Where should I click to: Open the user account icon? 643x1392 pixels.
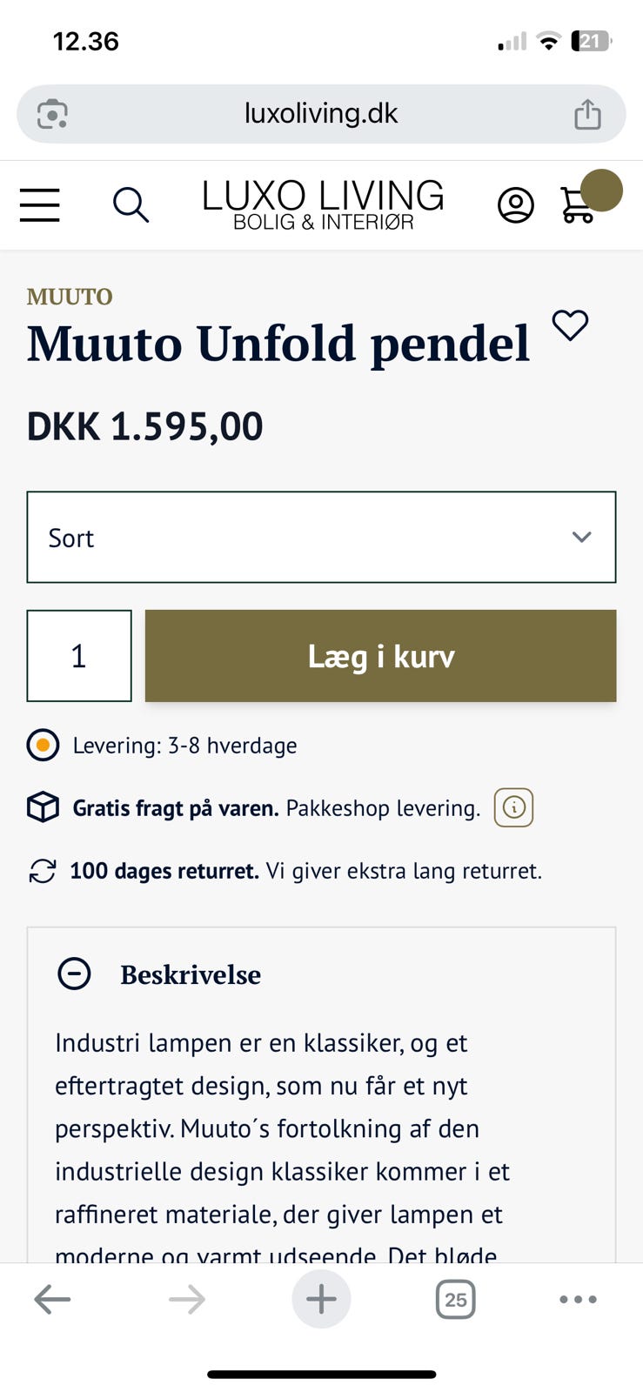[515, 205]
